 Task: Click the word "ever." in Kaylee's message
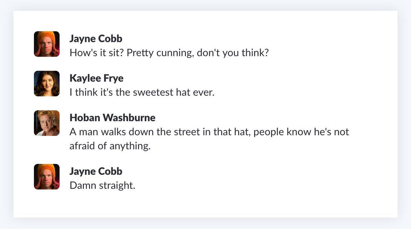[x=203, y=92]
